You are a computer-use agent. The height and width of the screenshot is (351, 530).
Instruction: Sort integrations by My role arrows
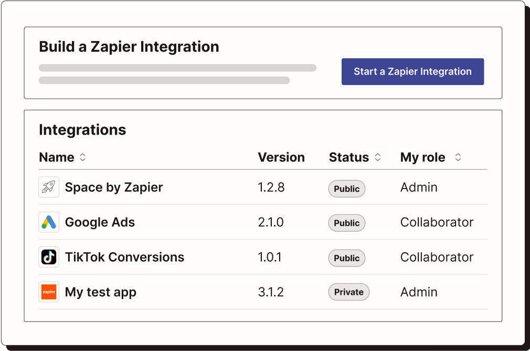(x=458, y=157)
